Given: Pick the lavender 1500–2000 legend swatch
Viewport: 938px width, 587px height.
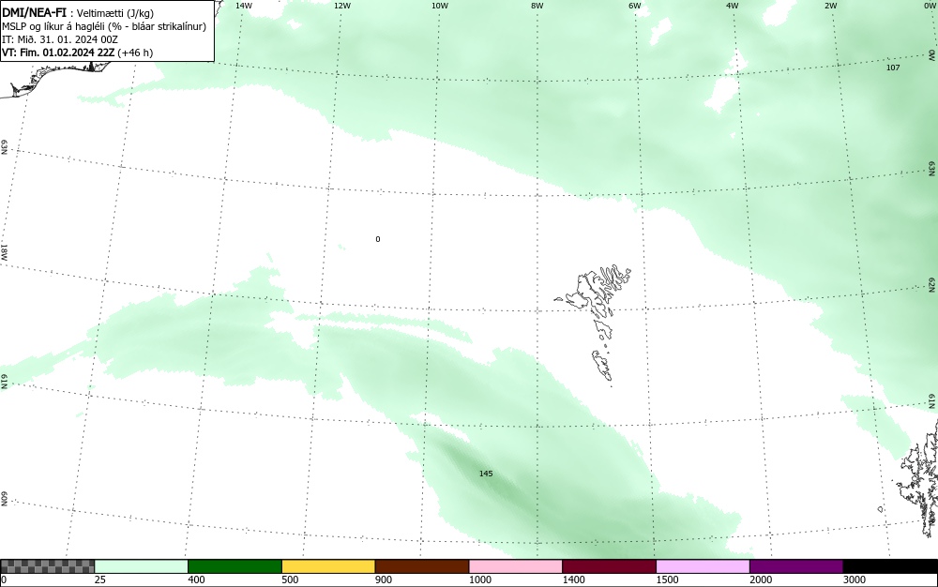Looking at the screenshot, I should click(703, 566).
